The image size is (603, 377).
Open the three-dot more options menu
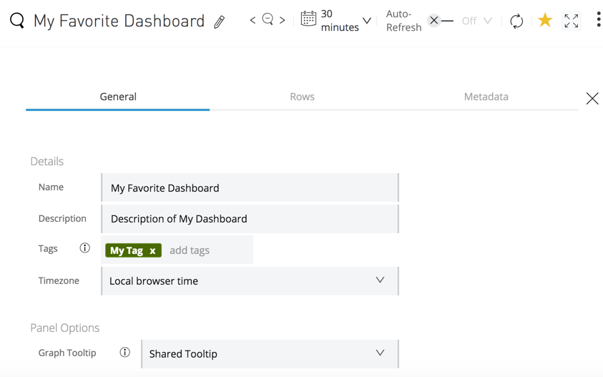[x=598, y=21]
